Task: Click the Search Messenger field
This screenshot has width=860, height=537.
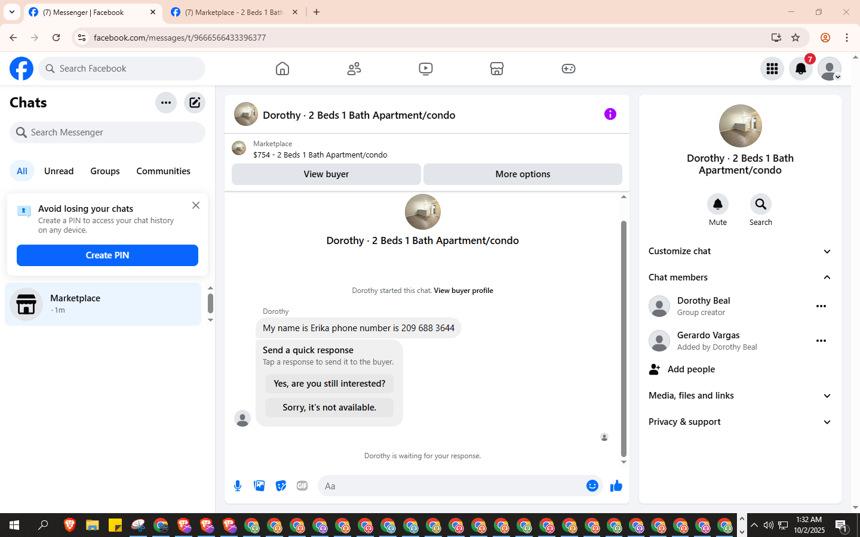Action: [107, 132]
